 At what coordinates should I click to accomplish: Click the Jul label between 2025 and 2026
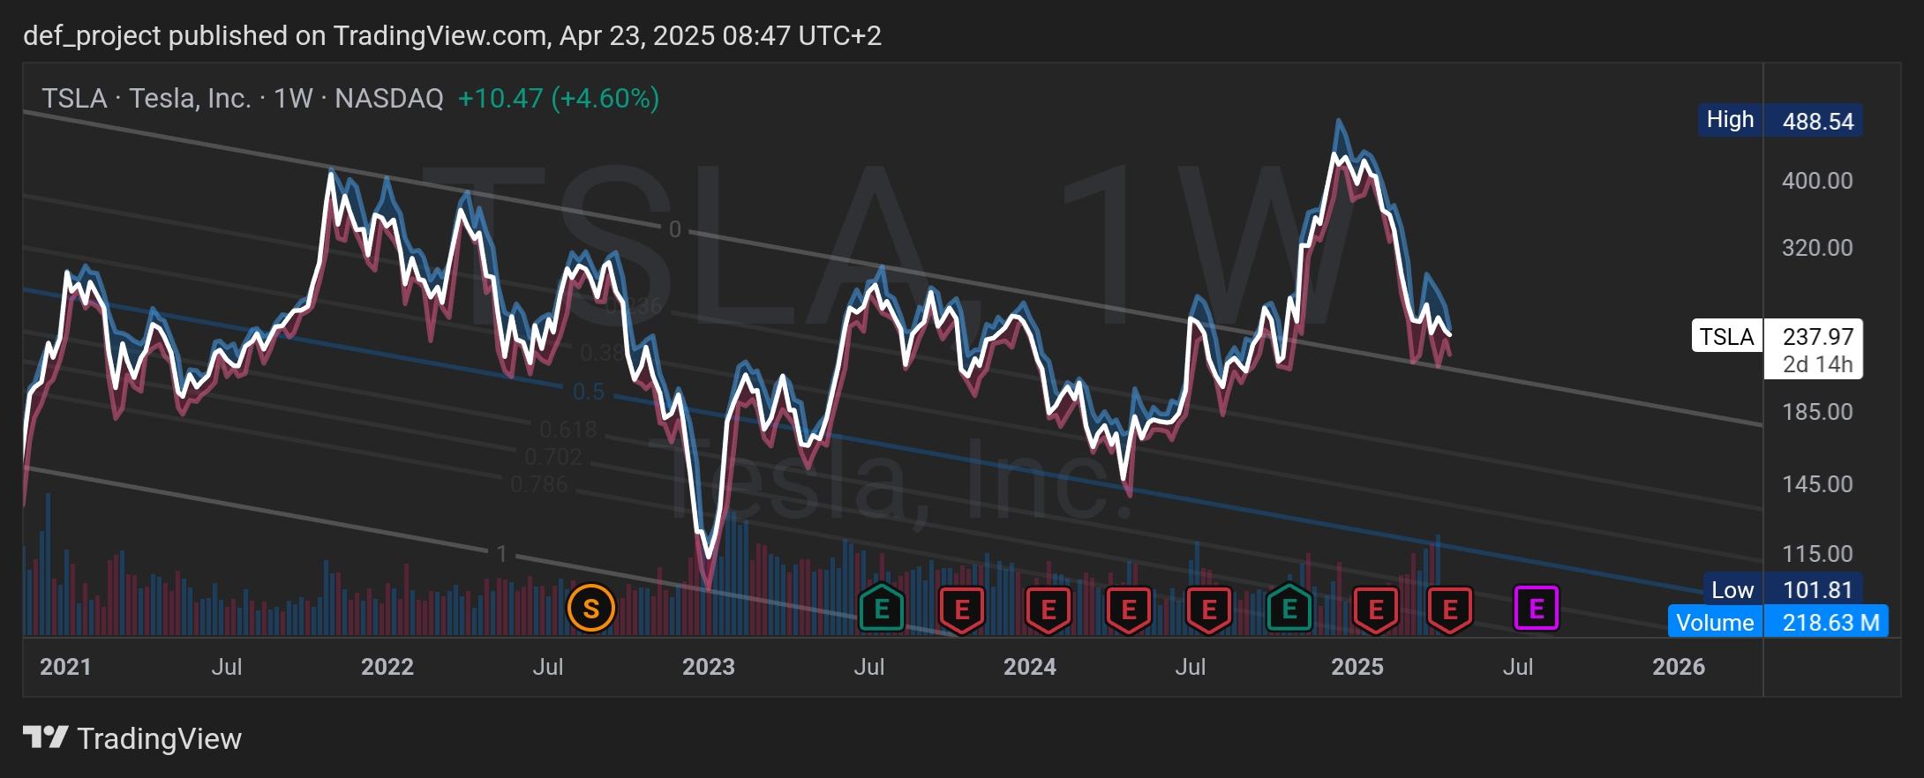[1517, 667]
